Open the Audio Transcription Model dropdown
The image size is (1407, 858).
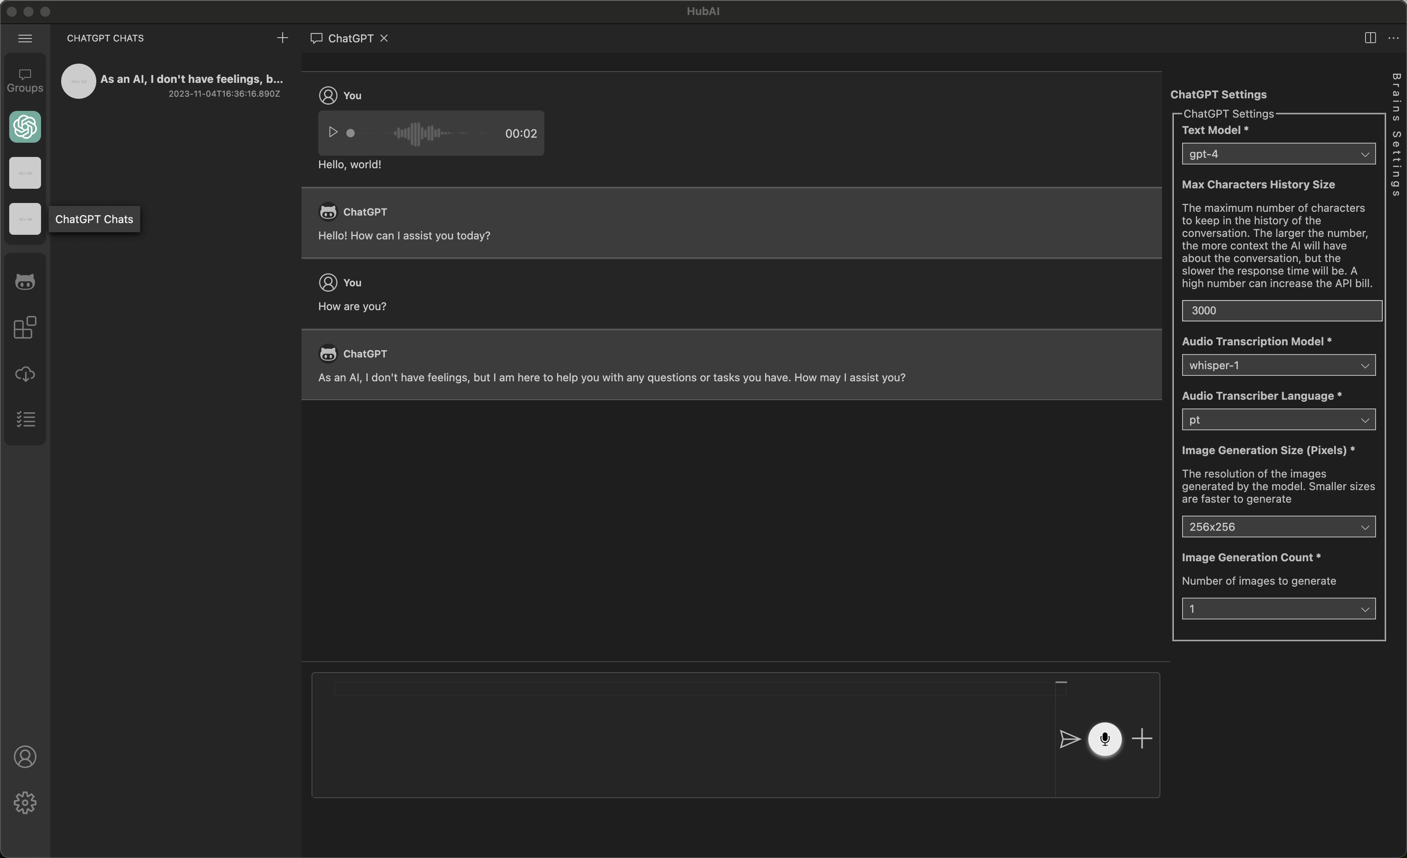click(1278, 365)
